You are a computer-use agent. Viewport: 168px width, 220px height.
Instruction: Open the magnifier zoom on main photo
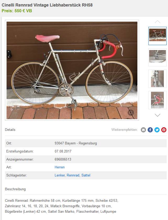[131, 113]
